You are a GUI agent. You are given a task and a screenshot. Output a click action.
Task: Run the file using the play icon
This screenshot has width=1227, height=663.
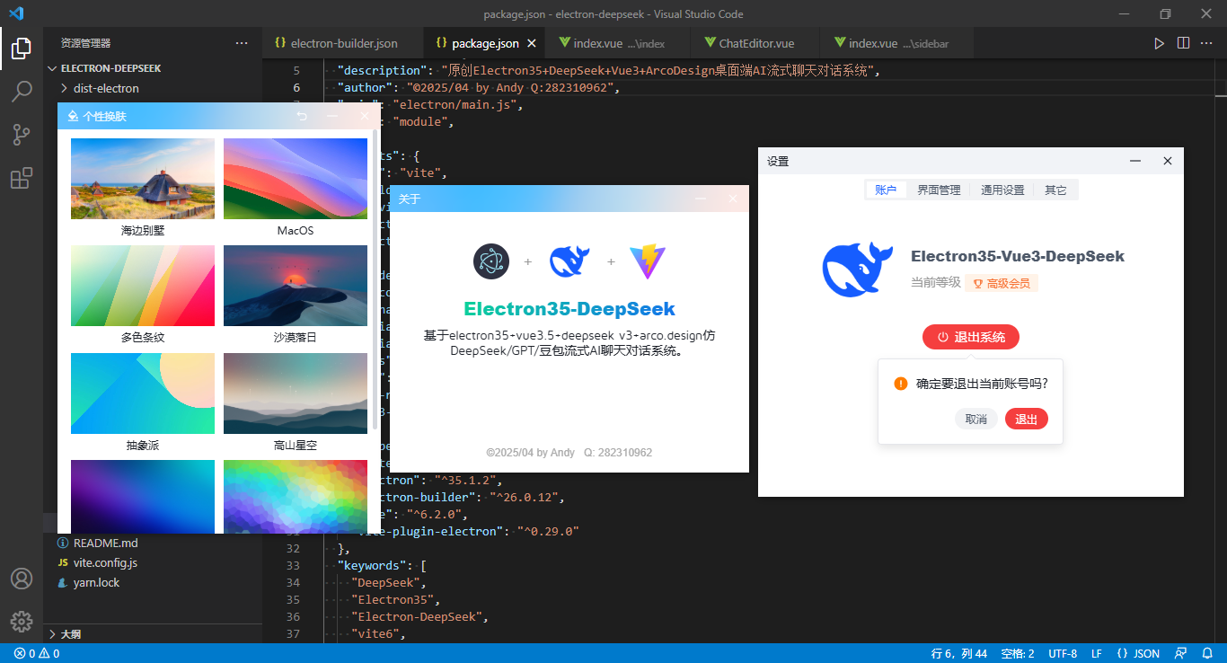pos(1159,42)
